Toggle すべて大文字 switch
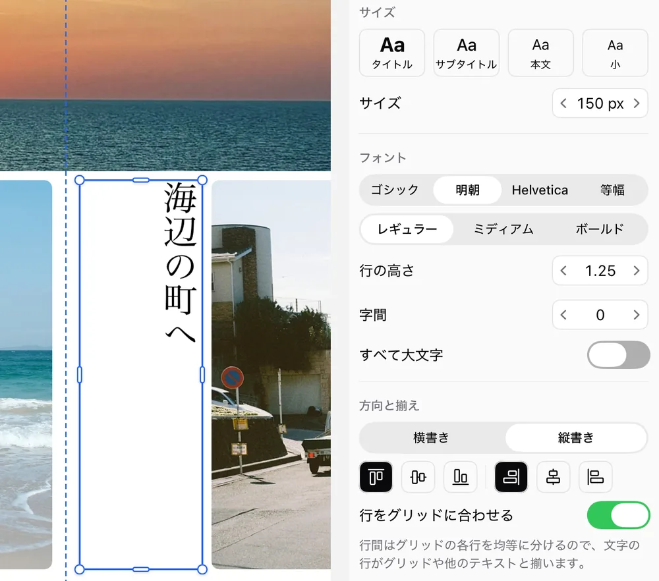This screenshot has height=581, width=659. point(618,355)
